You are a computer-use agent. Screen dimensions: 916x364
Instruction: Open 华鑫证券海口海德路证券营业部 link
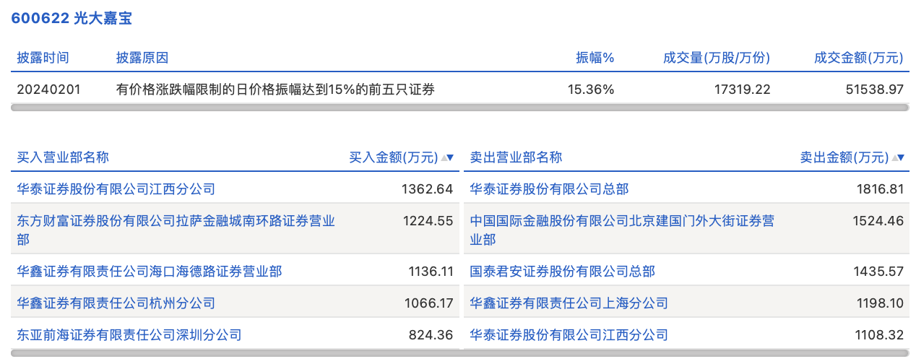tap(150, 272)
